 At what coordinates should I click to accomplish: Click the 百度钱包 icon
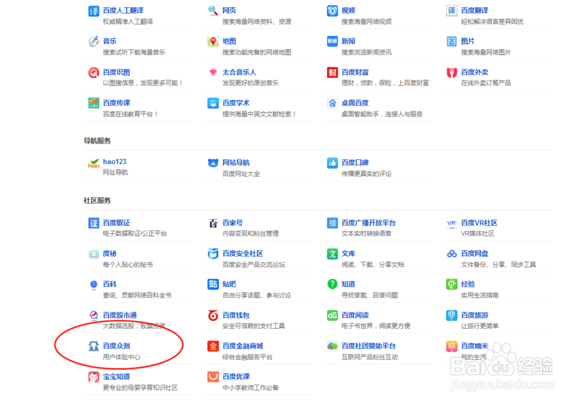click(213, 315)
